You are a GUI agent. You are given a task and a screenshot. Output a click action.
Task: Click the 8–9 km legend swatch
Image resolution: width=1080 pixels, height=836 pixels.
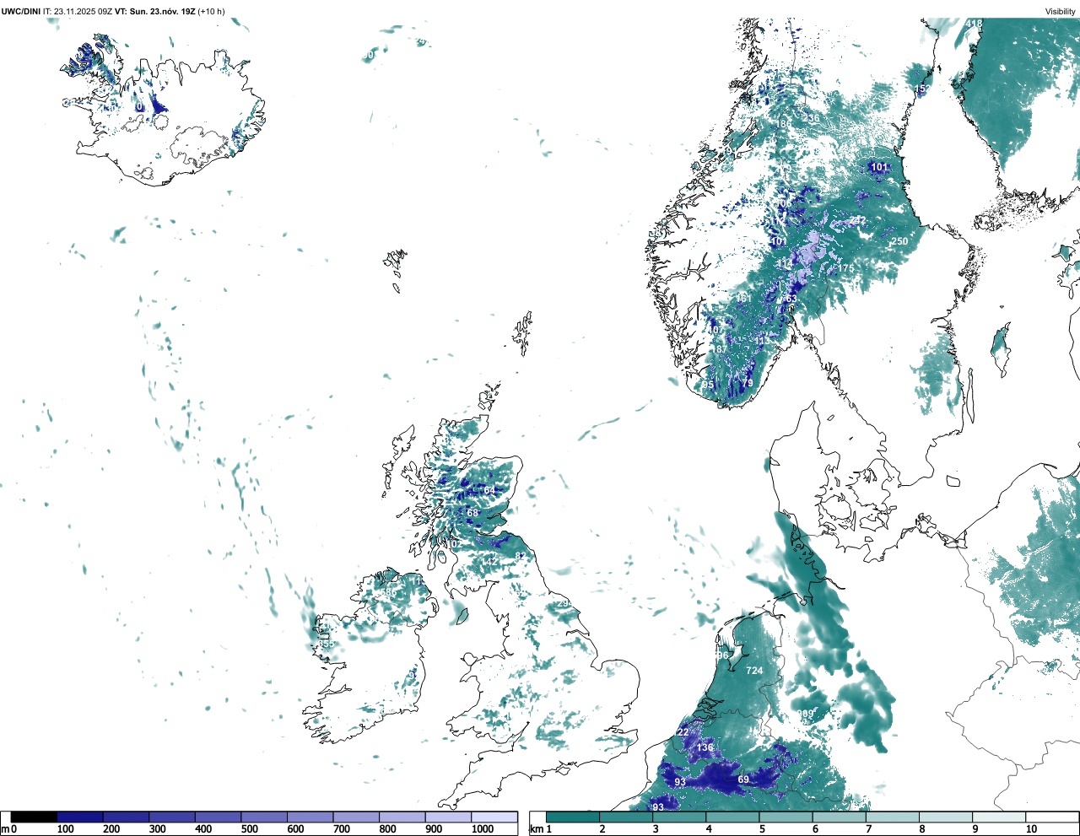pos(945,817)
